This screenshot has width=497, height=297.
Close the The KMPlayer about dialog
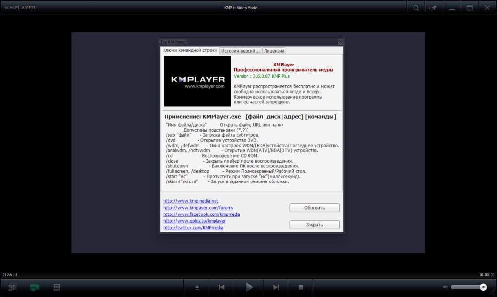pos(340,42)
